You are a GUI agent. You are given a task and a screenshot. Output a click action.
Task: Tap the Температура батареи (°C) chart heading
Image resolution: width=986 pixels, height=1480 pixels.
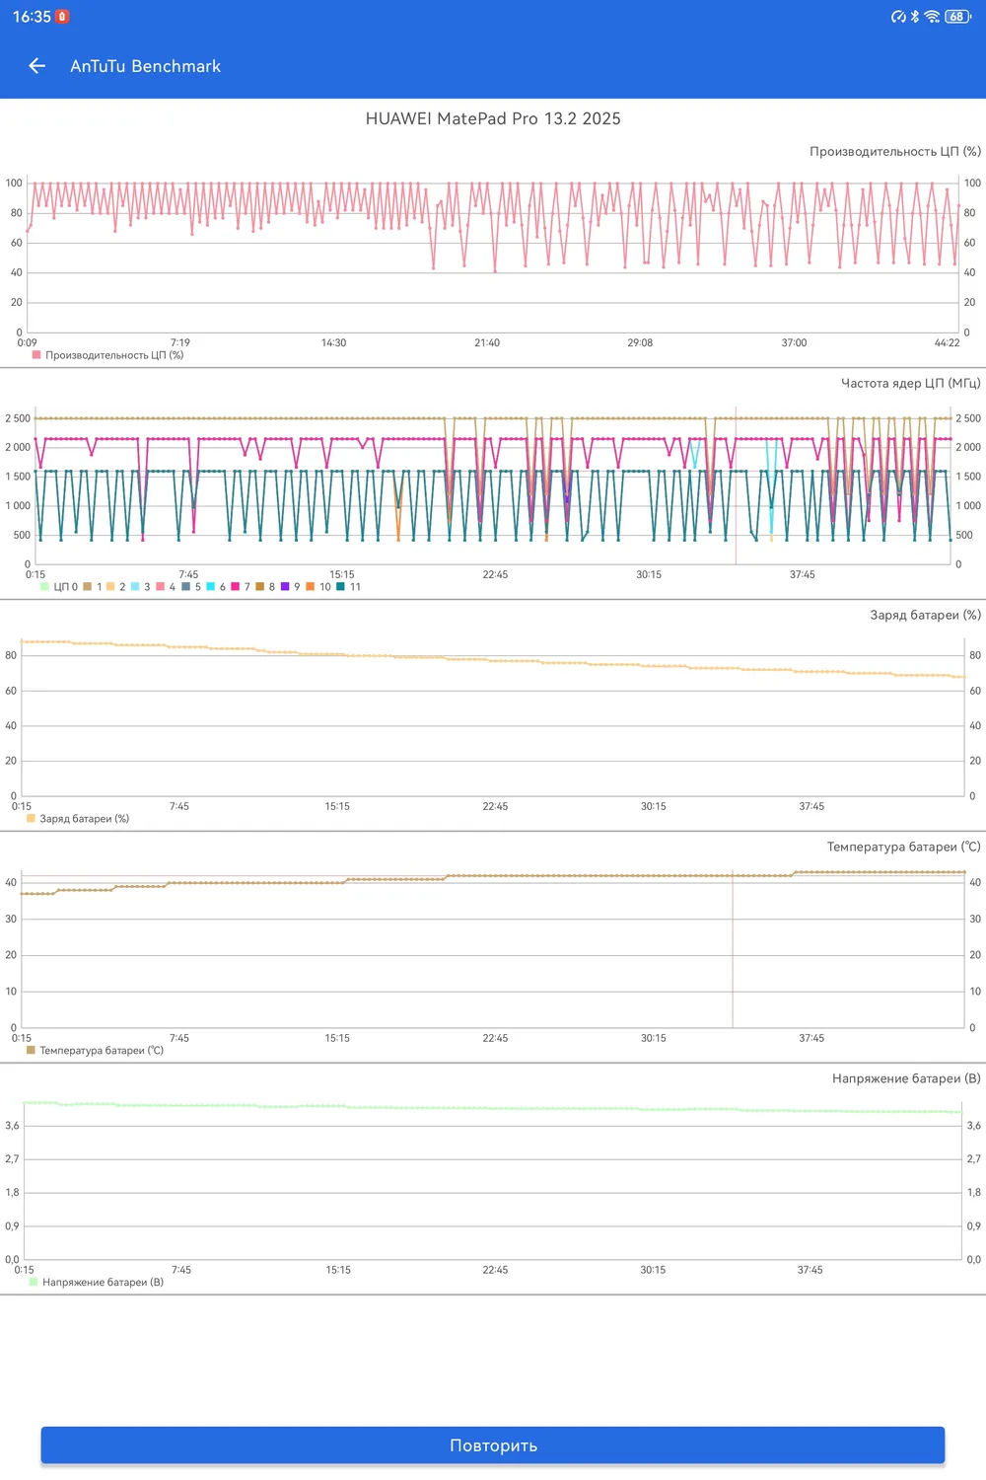pyautogui.click(x=904, y=847)
